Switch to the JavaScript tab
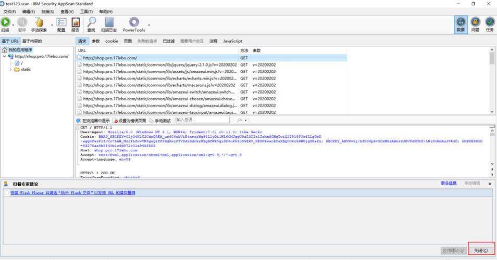The height and width of the screenshot is (260, 497). tap(232, 41)
